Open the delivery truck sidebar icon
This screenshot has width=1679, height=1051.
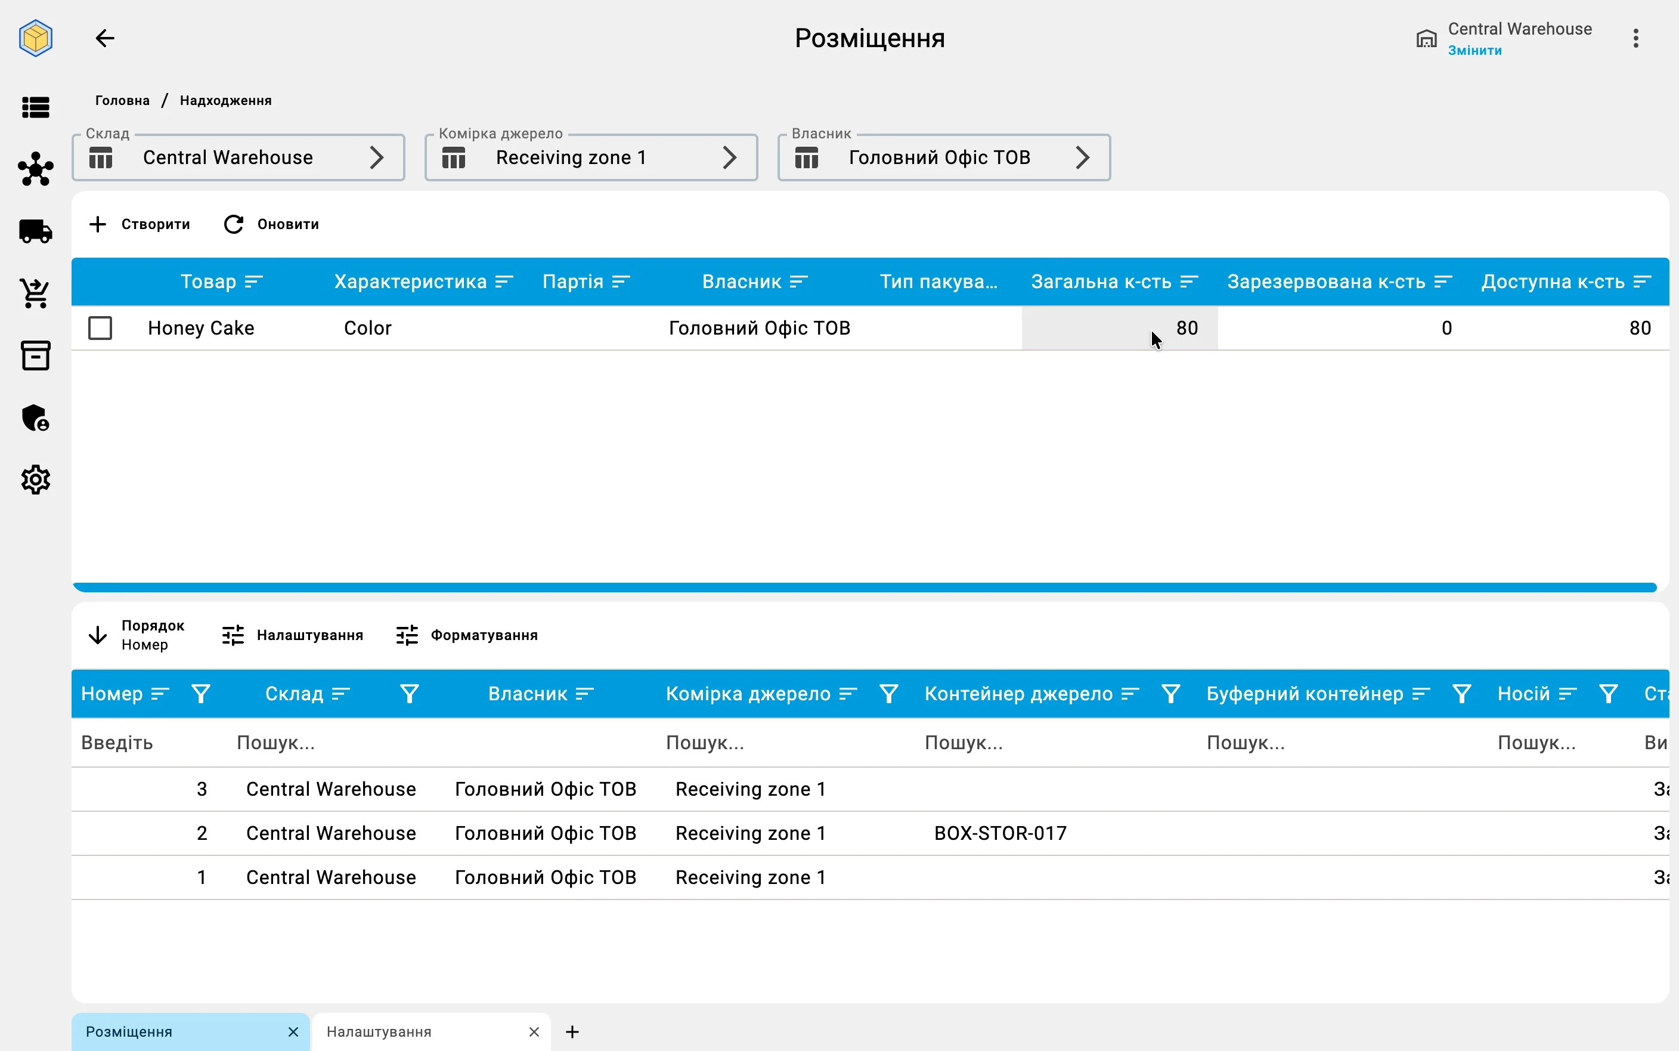click(x=35, y=231)
